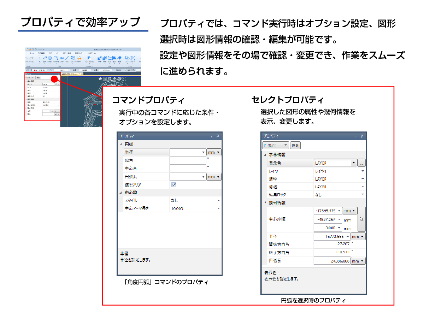Click the dimension tool icon in DynaCAD ribbon
This screenshot has width=424, height=318.
(x=67, y=58)
